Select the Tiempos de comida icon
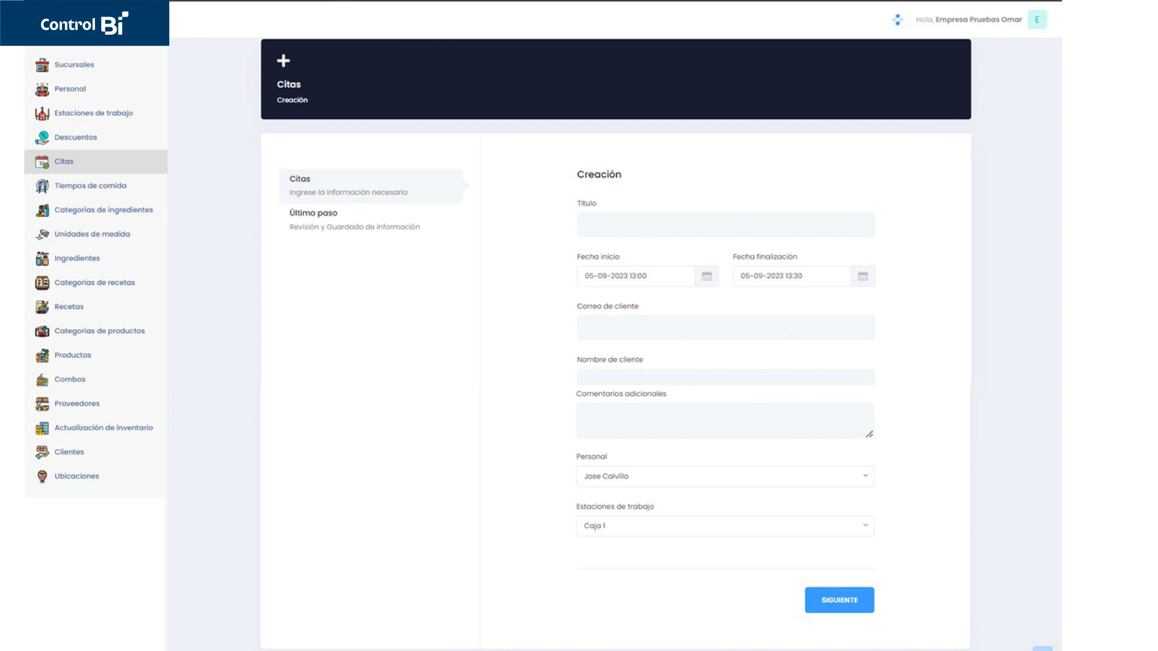Screen dimensions: 1158x651 [42, 186]
